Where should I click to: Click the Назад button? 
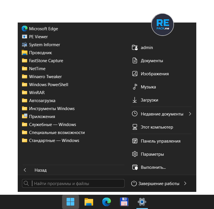40,170
